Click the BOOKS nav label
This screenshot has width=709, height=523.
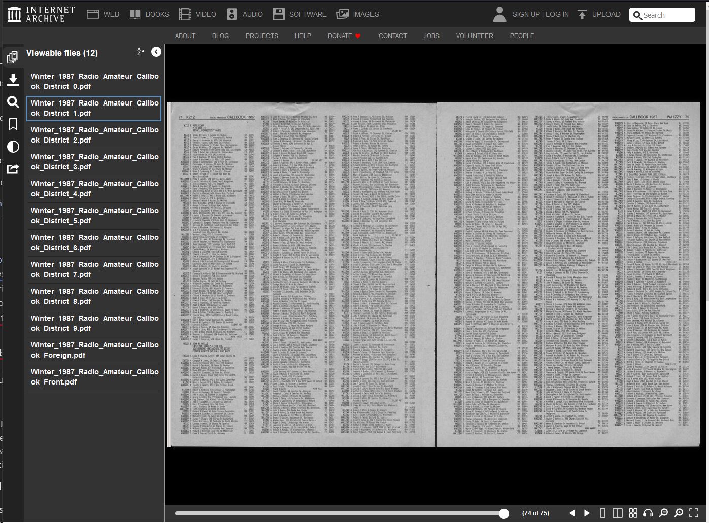157,14
